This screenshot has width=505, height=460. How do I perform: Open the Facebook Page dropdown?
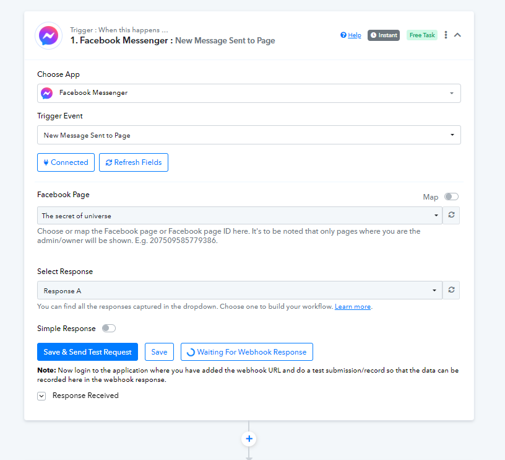(240, 216)
